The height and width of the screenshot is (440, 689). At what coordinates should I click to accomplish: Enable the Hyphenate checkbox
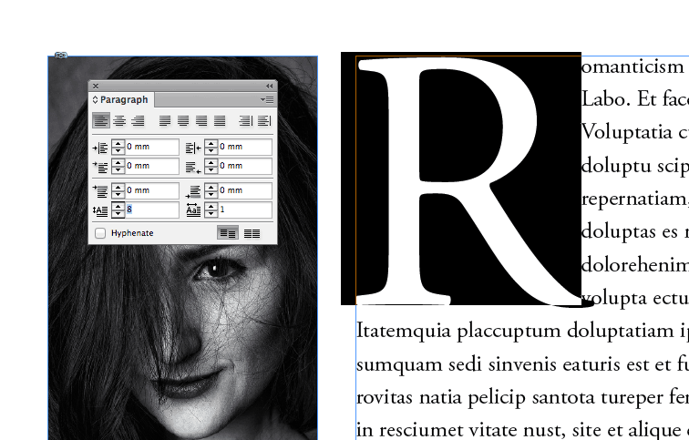pyautogui.click(x=100, y=233)
